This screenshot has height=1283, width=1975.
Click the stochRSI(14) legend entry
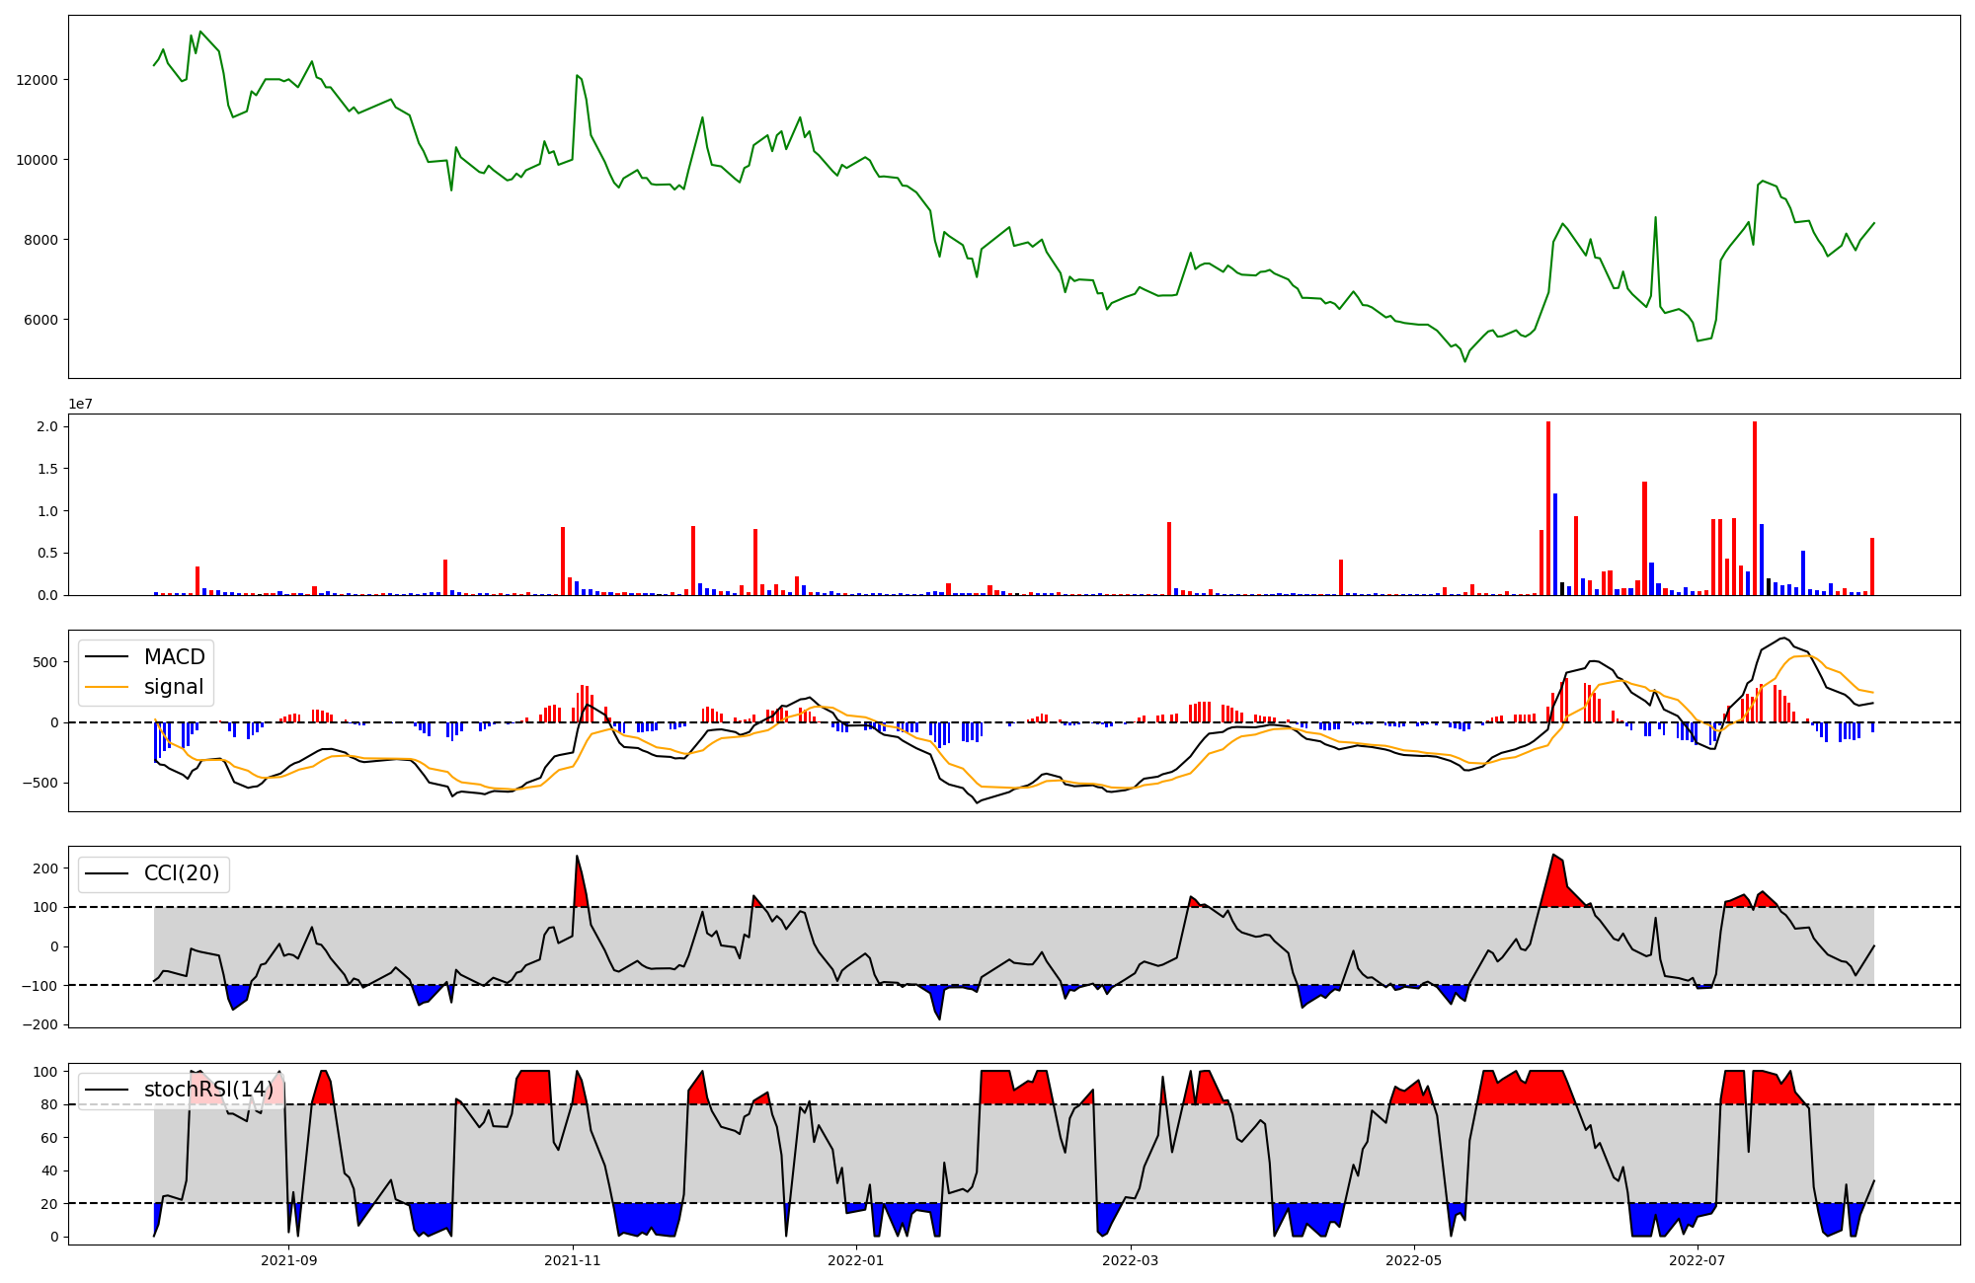pyautogui.click(x=207, y=1090)
